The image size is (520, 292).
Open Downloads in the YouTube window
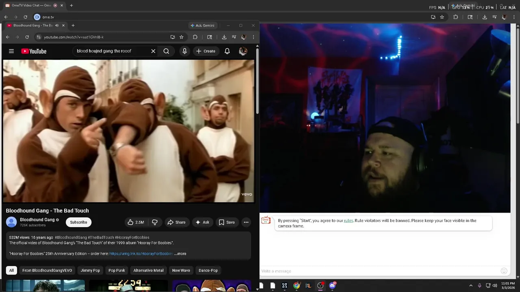(224, 37)
